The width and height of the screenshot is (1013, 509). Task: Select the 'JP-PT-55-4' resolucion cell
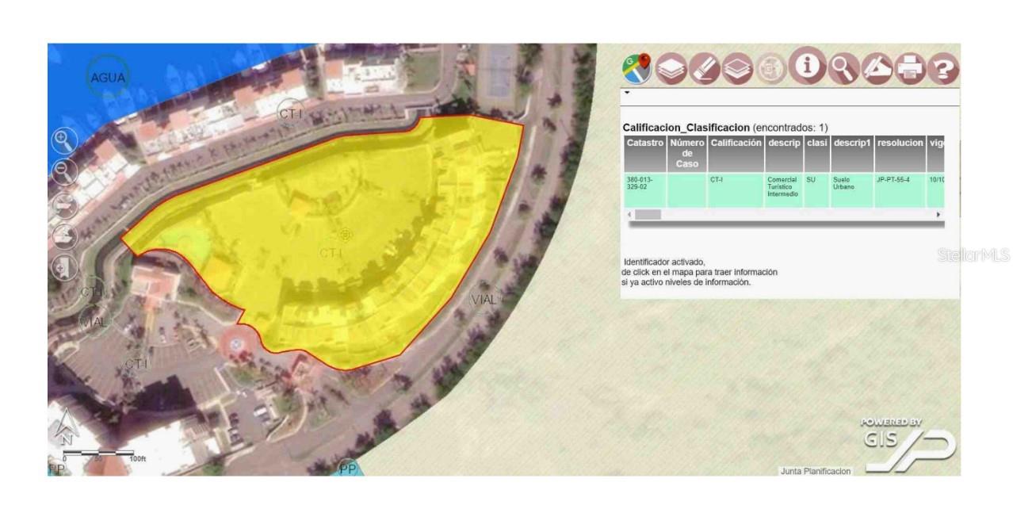900,190
